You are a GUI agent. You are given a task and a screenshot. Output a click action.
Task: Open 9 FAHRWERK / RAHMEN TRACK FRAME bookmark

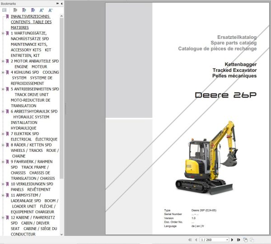click(33, 170)
